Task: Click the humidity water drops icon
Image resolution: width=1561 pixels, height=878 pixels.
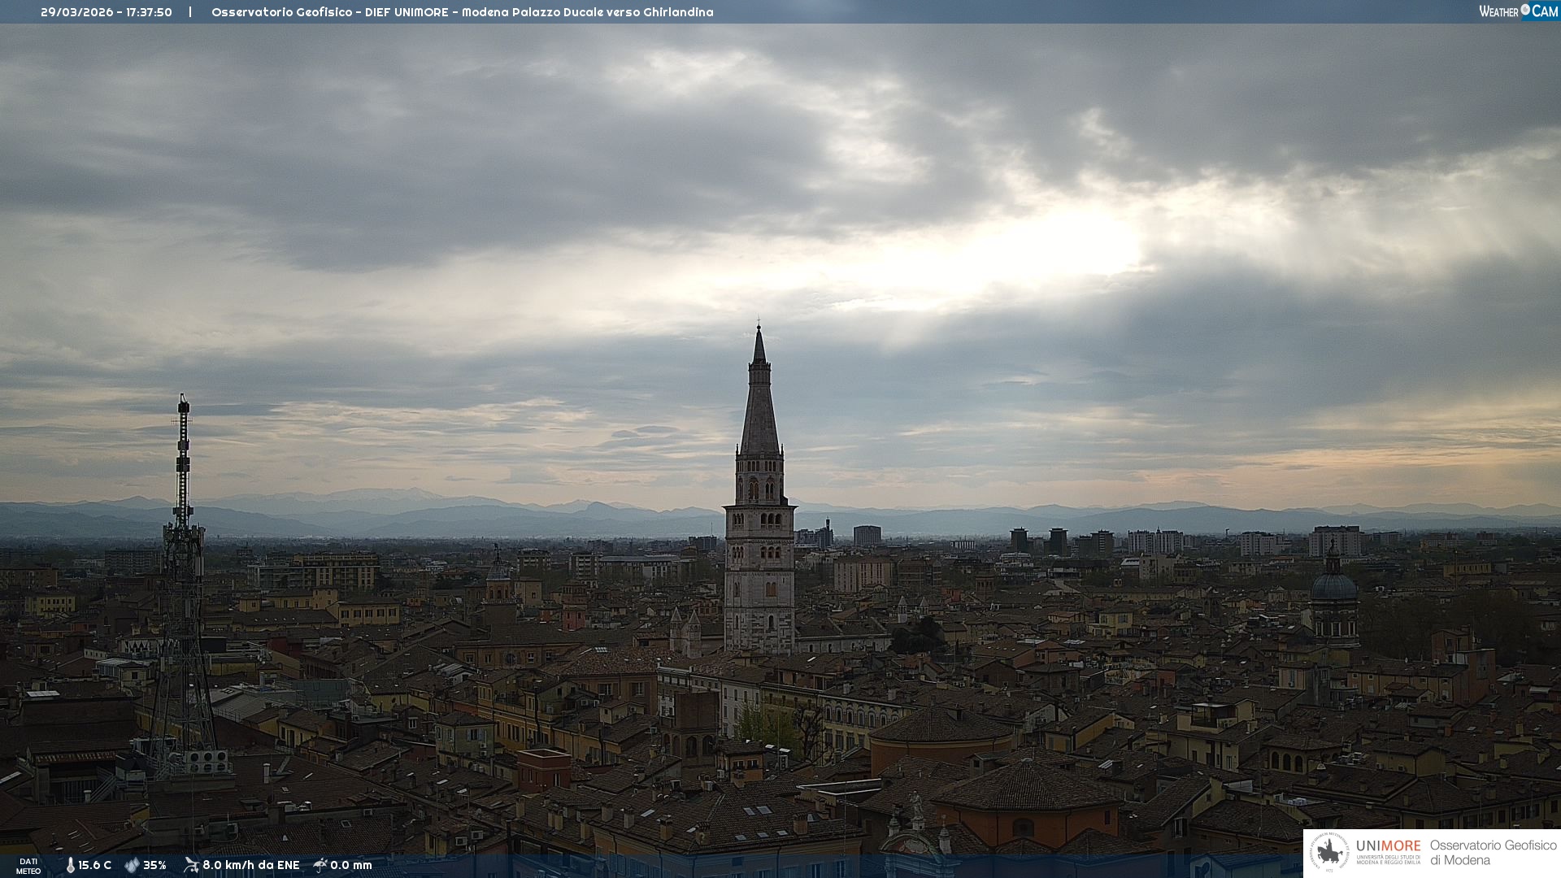Action: [132, 865]
